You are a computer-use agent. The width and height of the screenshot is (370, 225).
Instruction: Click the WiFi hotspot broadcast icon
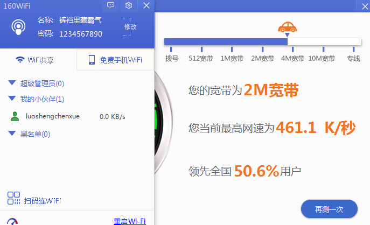click(x=19, y=27)
